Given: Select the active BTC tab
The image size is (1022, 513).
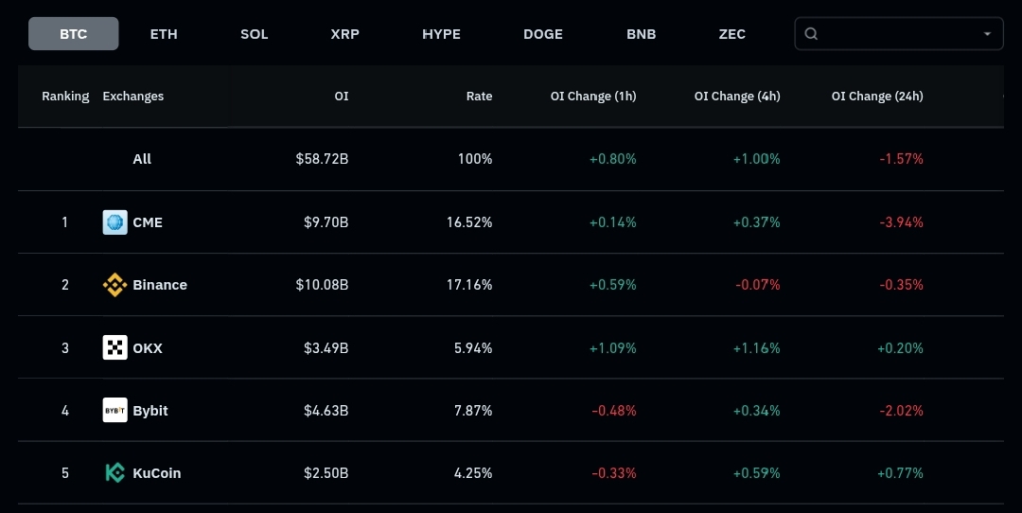Looking at the screenshot, I should (73, 34).
